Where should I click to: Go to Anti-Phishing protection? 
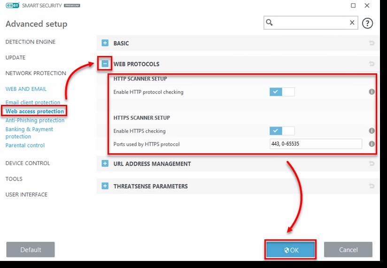pos(35,120)
